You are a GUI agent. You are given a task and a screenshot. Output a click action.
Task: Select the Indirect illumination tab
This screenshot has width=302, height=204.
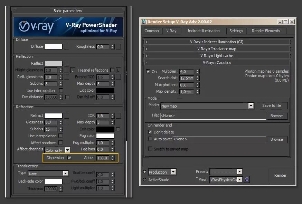pyautogui.click(x=204, y=31)
